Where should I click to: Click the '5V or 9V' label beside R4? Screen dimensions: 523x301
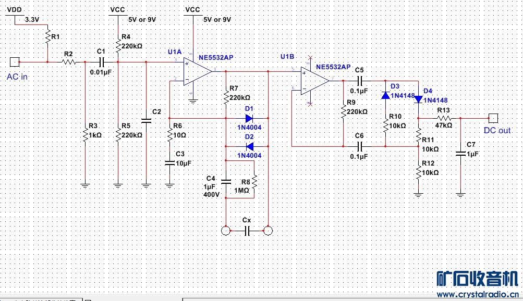point(142,20)
